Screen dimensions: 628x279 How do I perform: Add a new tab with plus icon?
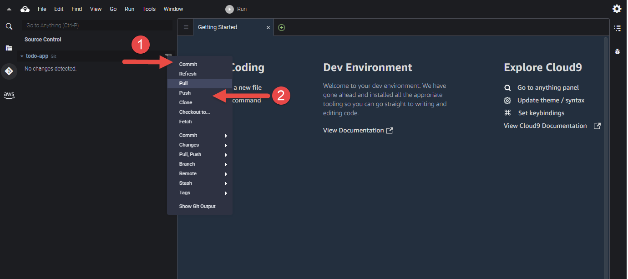(x=281, y=27)
